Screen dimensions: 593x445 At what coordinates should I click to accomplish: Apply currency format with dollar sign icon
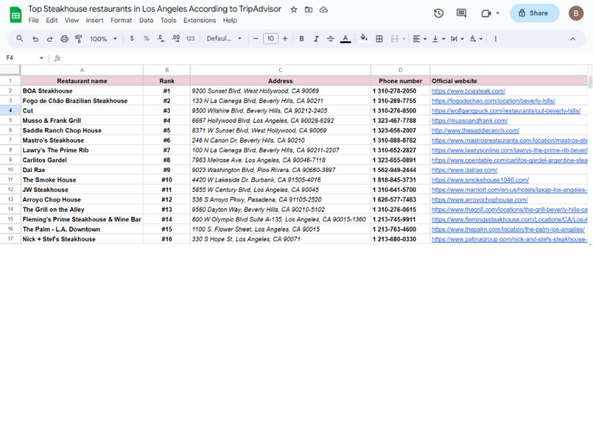[131, 38]
